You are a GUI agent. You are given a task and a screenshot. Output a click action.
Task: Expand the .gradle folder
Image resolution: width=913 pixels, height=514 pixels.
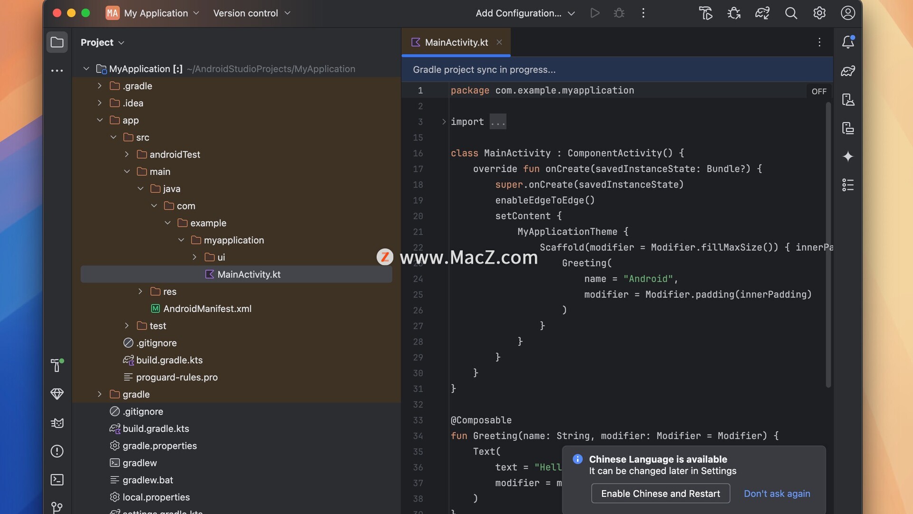99,86
